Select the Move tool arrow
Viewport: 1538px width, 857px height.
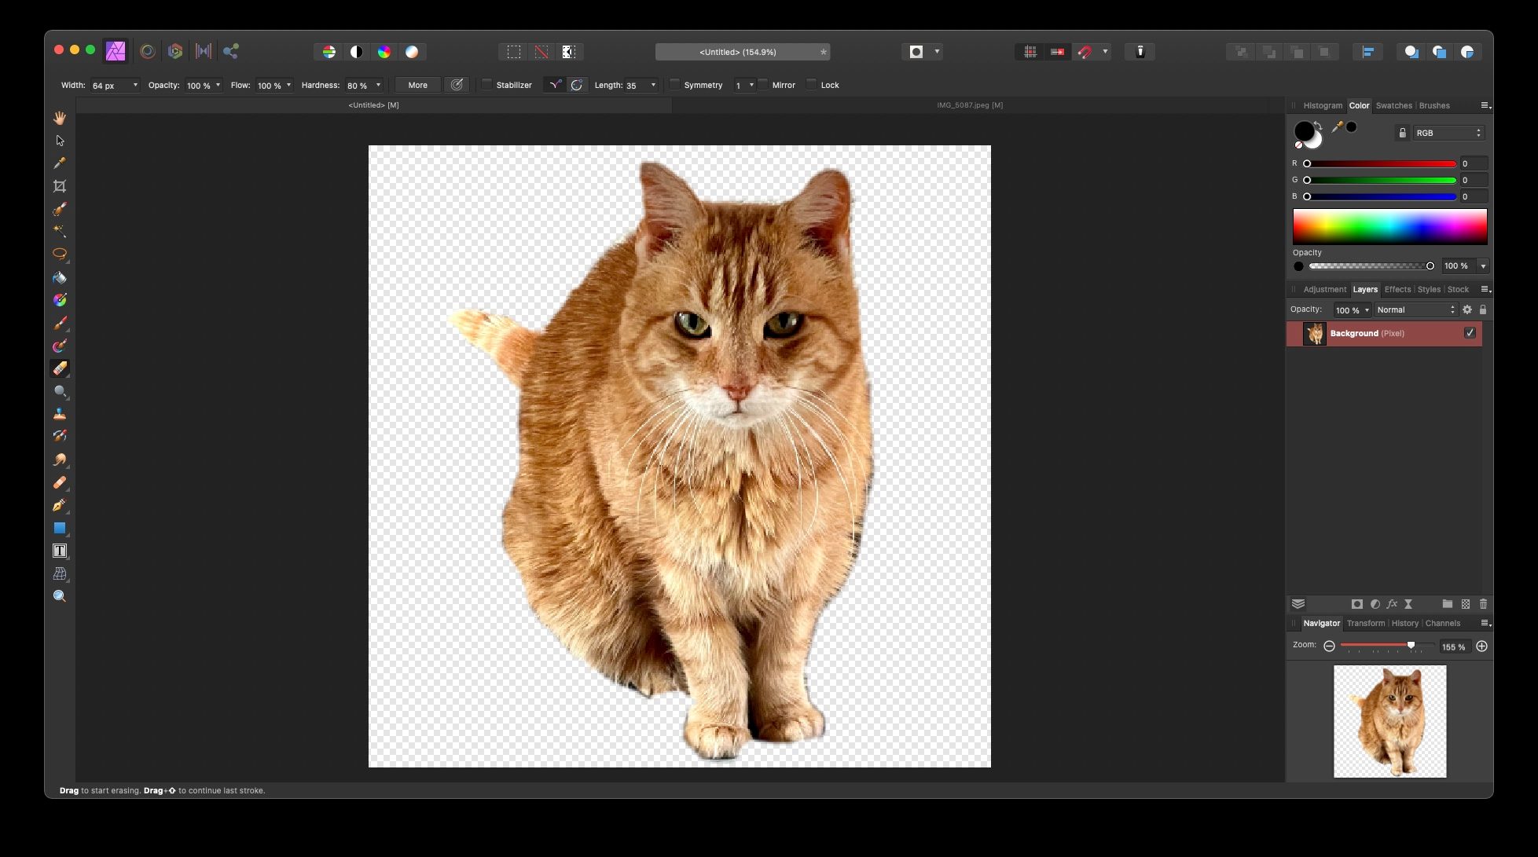60,141
